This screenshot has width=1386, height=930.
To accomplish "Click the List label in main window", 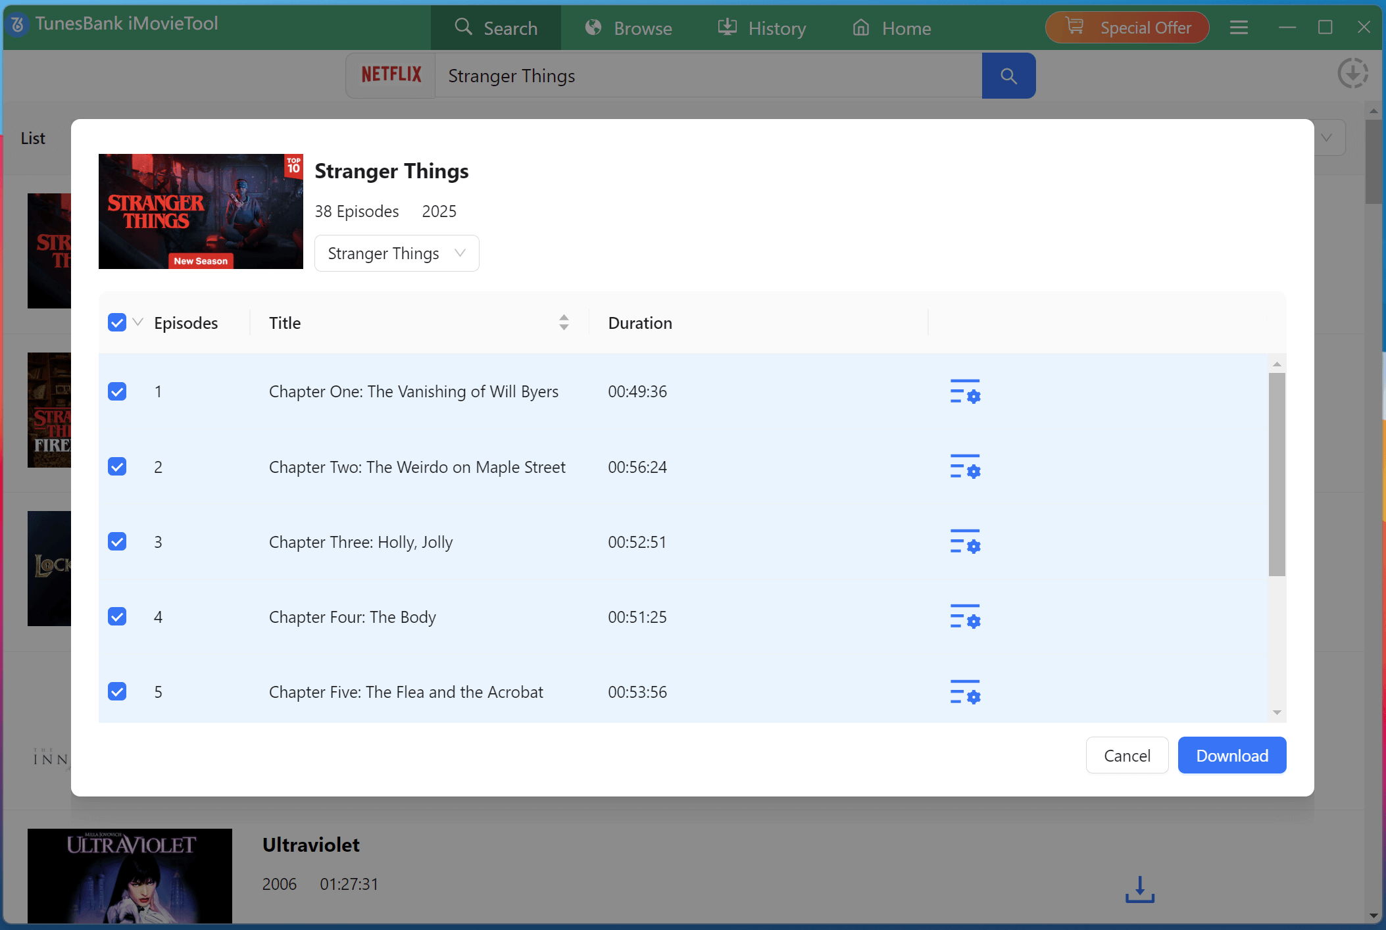I will [x=33, y=138].
